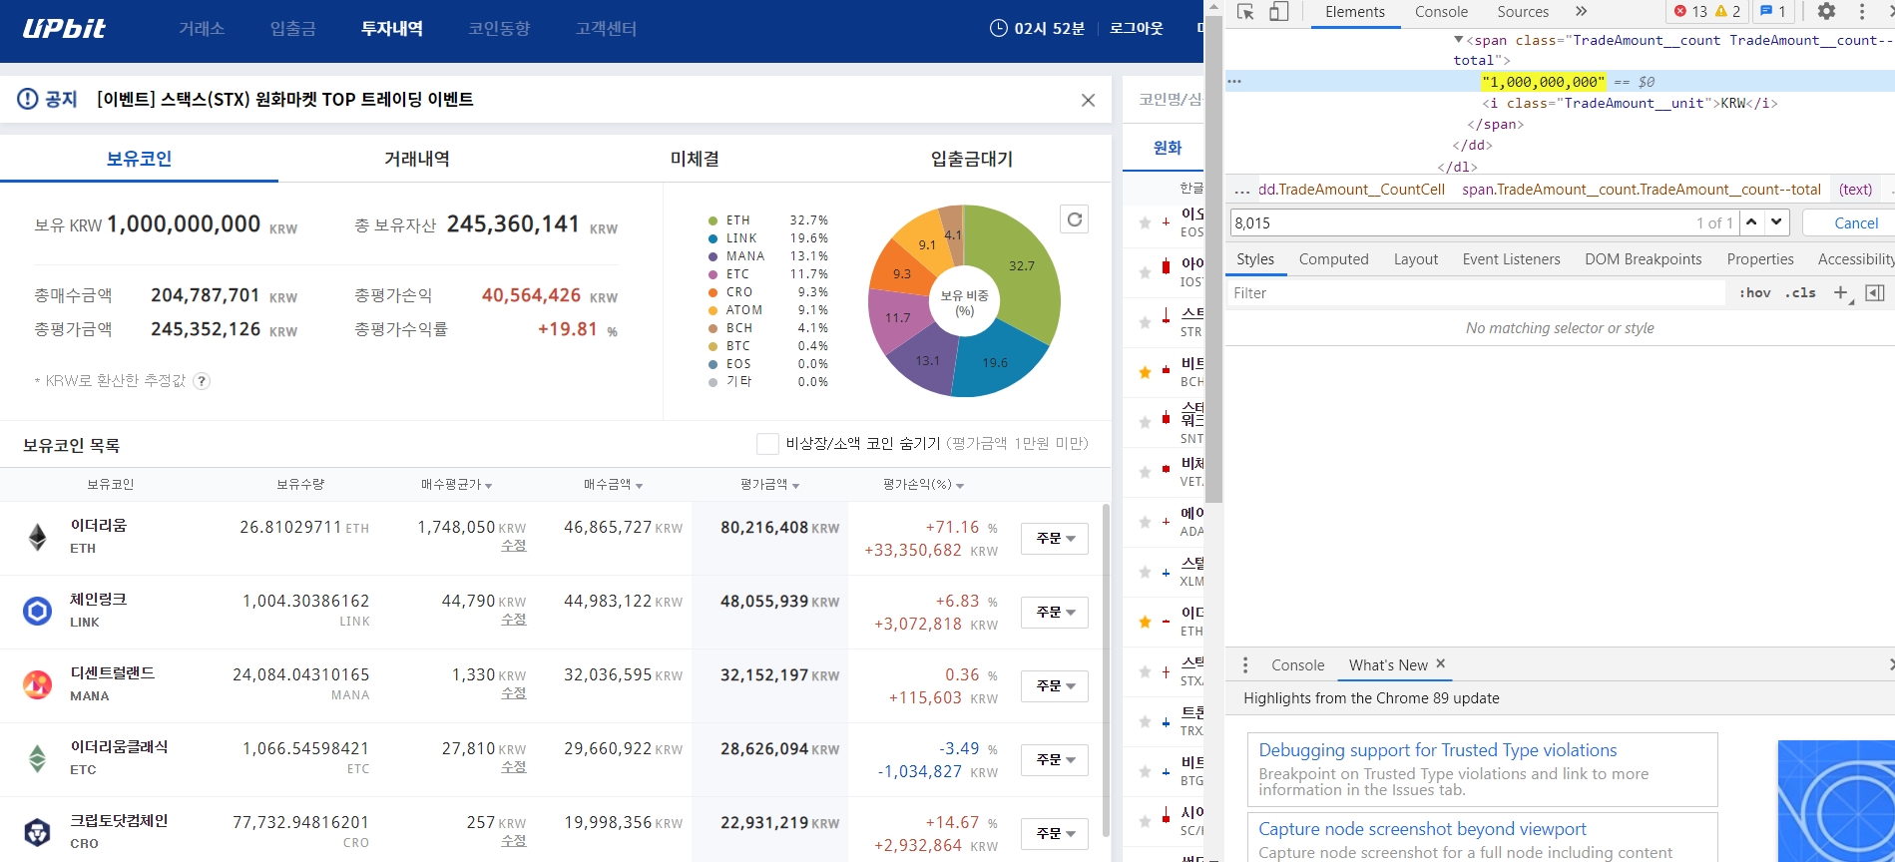Open Debugging support for Trusted Type violations link
This screenshot has width=1895, height=862.
(x=1437, y=750)
